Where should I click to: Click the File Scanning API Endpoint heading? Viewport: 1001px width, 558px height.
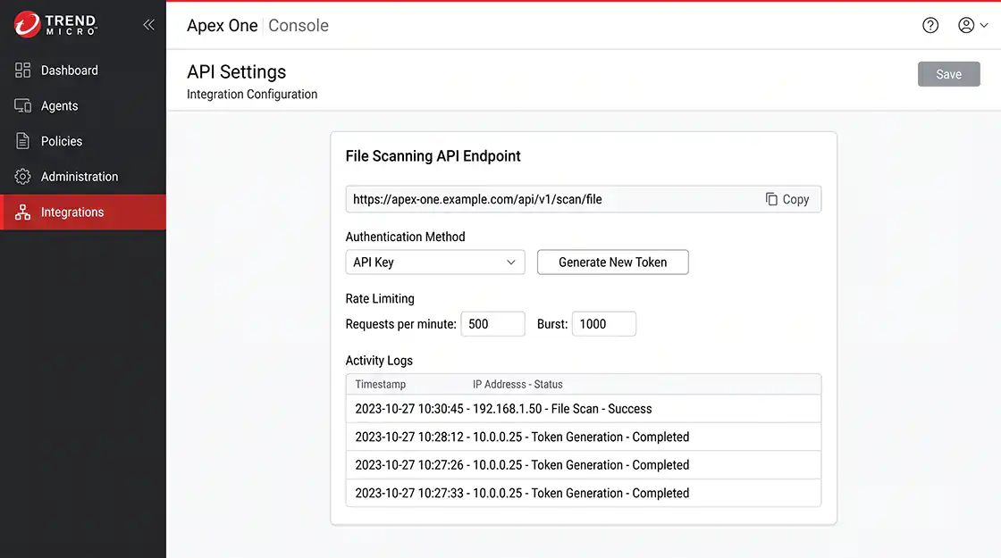(433, 156)
